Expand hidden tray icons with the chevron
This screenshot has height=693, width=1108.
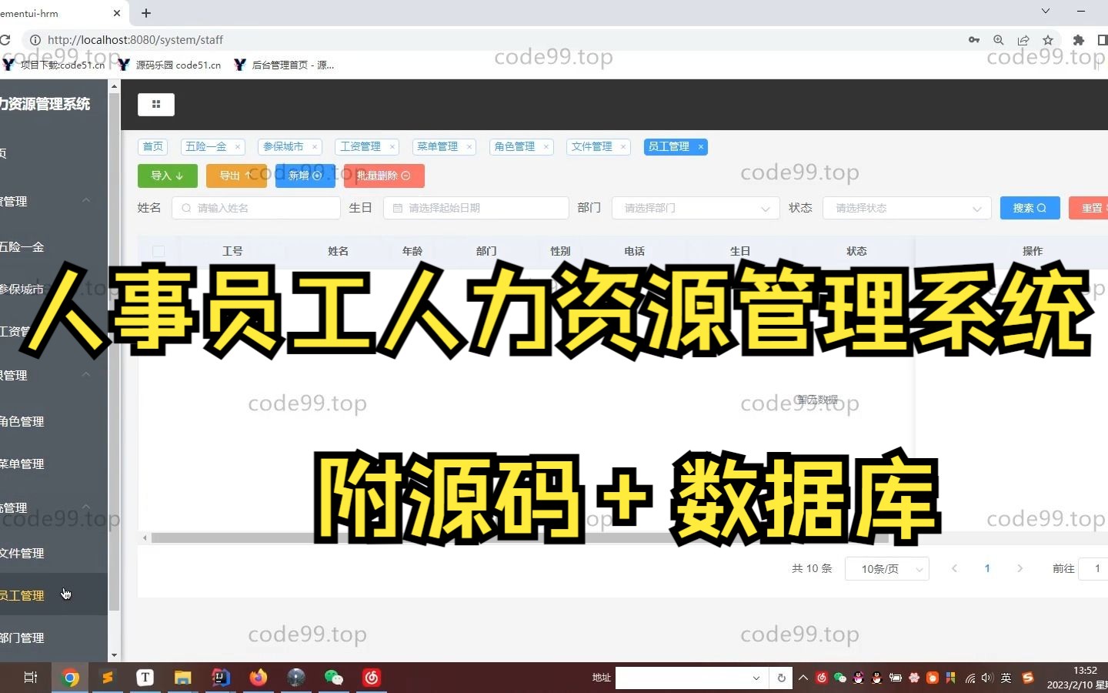[x=803, y=678]
